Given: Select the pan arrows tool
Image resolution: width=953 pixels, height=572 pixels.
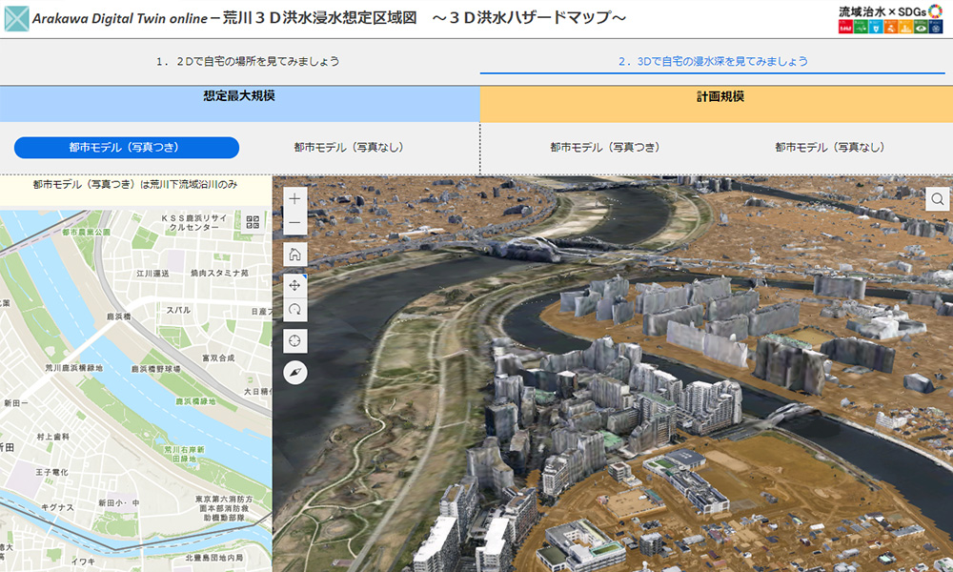Looking at the screenshot, I should 294,285.
